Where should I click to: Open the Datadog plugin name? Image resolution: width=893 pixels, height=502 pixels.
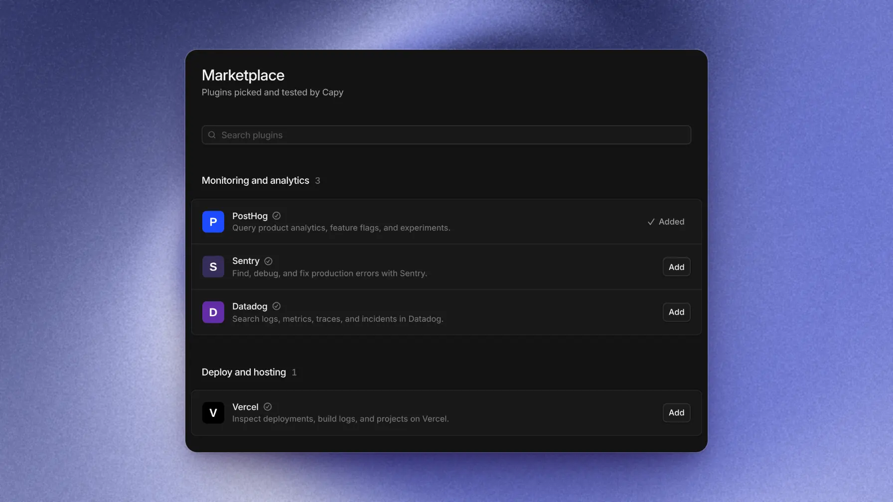[x=250, y=306]
